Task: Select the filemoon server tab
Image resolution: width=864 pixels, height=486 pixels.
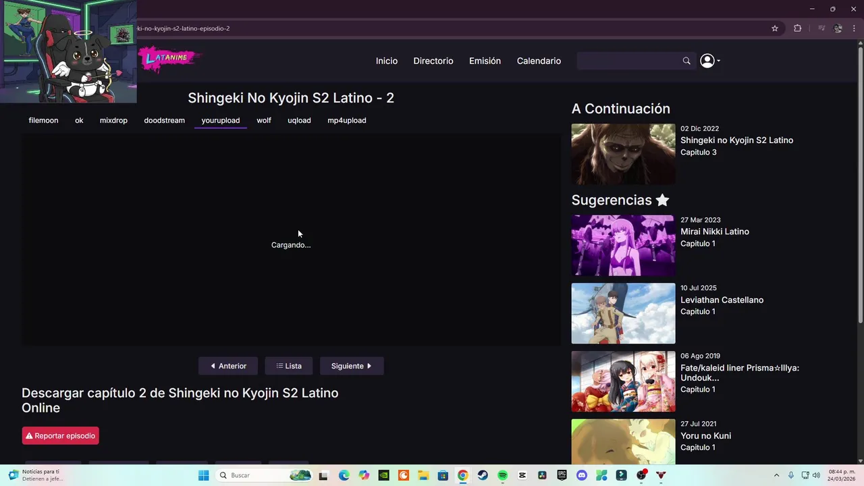Action: coord(43,120)
